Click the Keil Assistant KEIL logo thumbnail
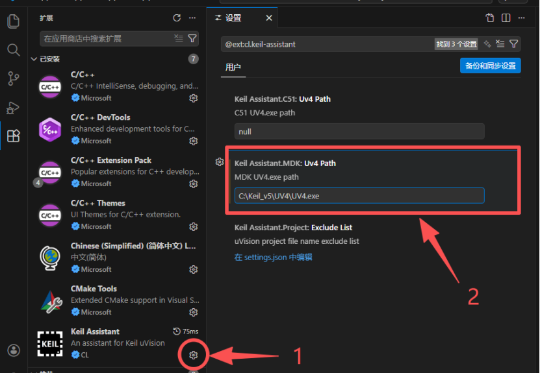The height and width of the screenshot is (373, 540). click(x=50, y=344)
